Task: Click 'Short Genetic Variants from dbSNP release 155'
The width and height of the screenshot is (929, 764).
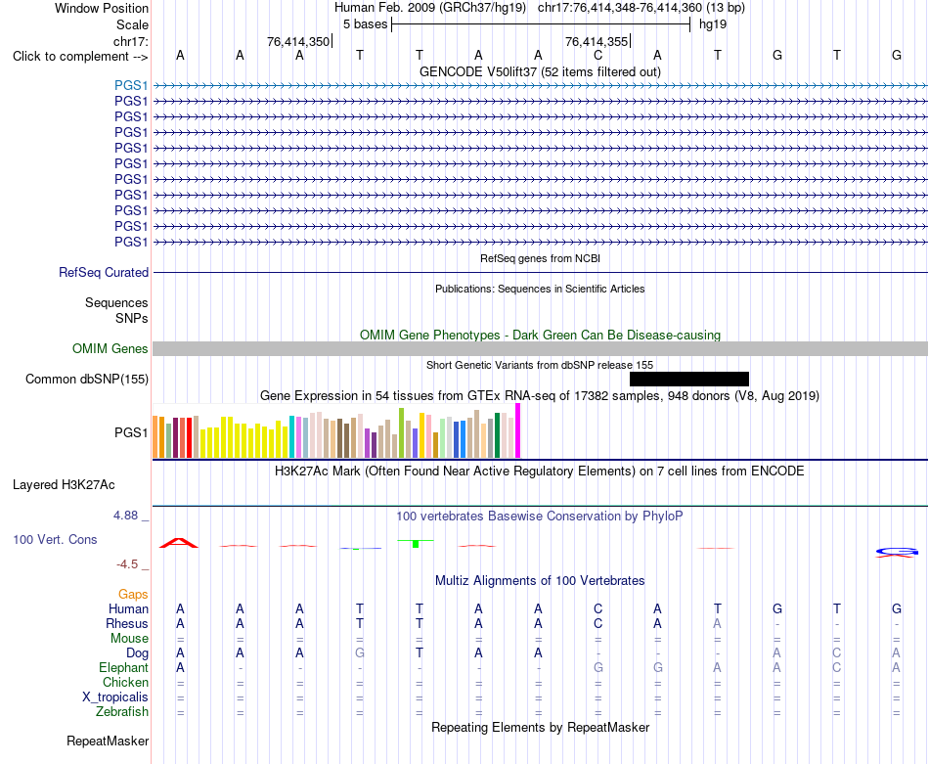Action: pyautogui.click(x=540, y=365)
